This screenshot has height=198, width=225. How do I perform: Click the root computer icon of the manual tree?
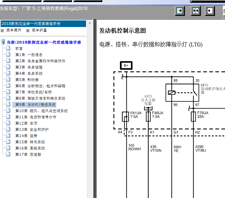(3, 42)
